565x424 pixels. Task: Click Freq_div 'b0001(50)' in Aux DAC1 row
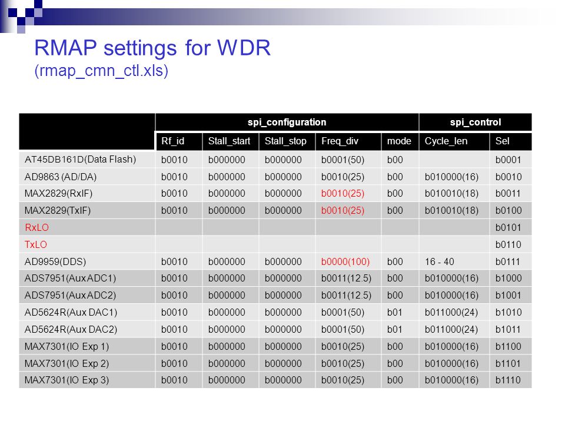pos(343,312)
